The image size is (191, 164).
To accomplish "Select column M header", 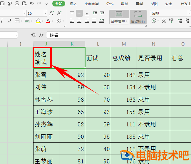I will click(x=124, y=44).
